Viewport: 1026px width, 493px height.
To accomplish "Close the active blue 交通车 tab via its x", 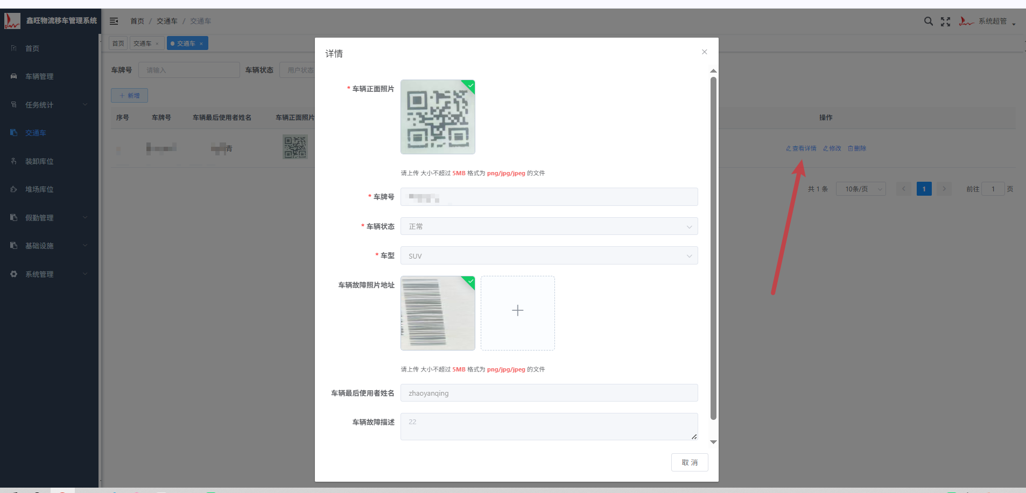I will pyautogui.click(x=201, y=44).
